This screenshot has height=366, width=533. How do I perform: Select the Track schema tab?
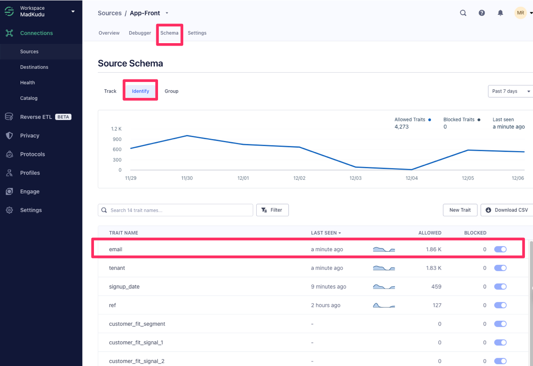[x=110, y=91]
